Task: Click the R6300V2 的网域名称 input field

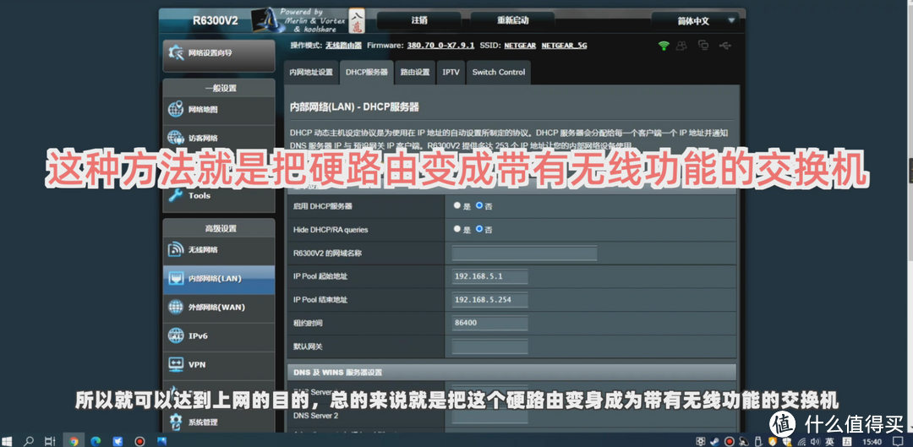Action: tap(525, 253)
